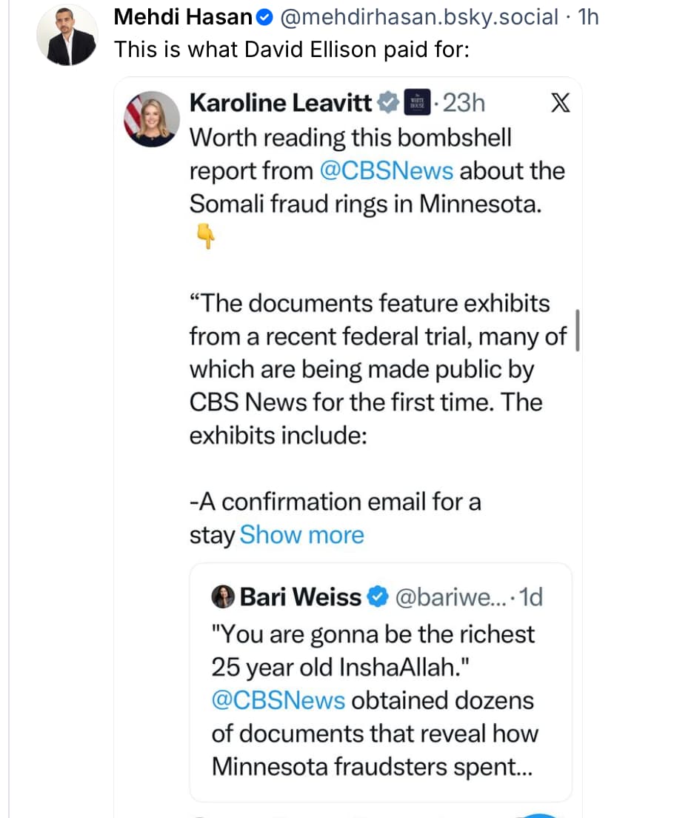Viewport: 674px width, 818px height.
Task: Click the scrollbar indicator beside the post
Action: click(x=577, y=330)
